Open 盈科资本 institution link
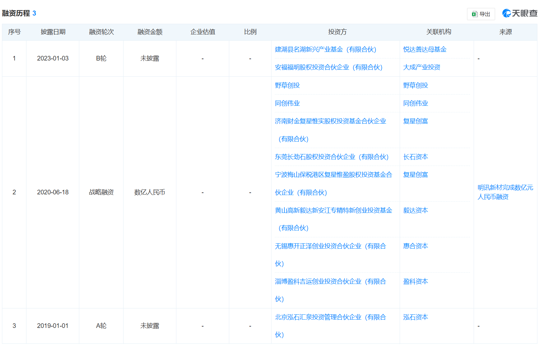 [x=416, y=281]
